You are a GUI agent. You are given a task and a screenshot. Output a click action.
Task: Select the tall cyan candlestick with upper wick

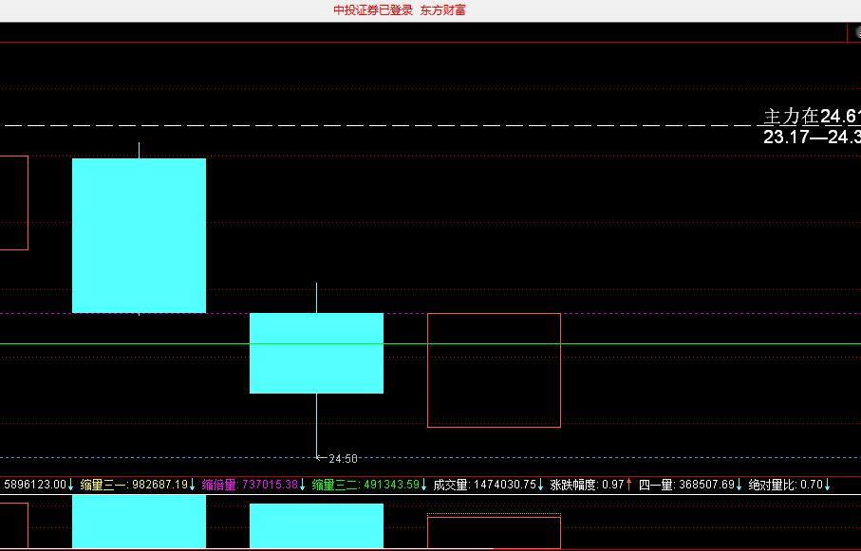pyautogui.click(x=139, y=235)
